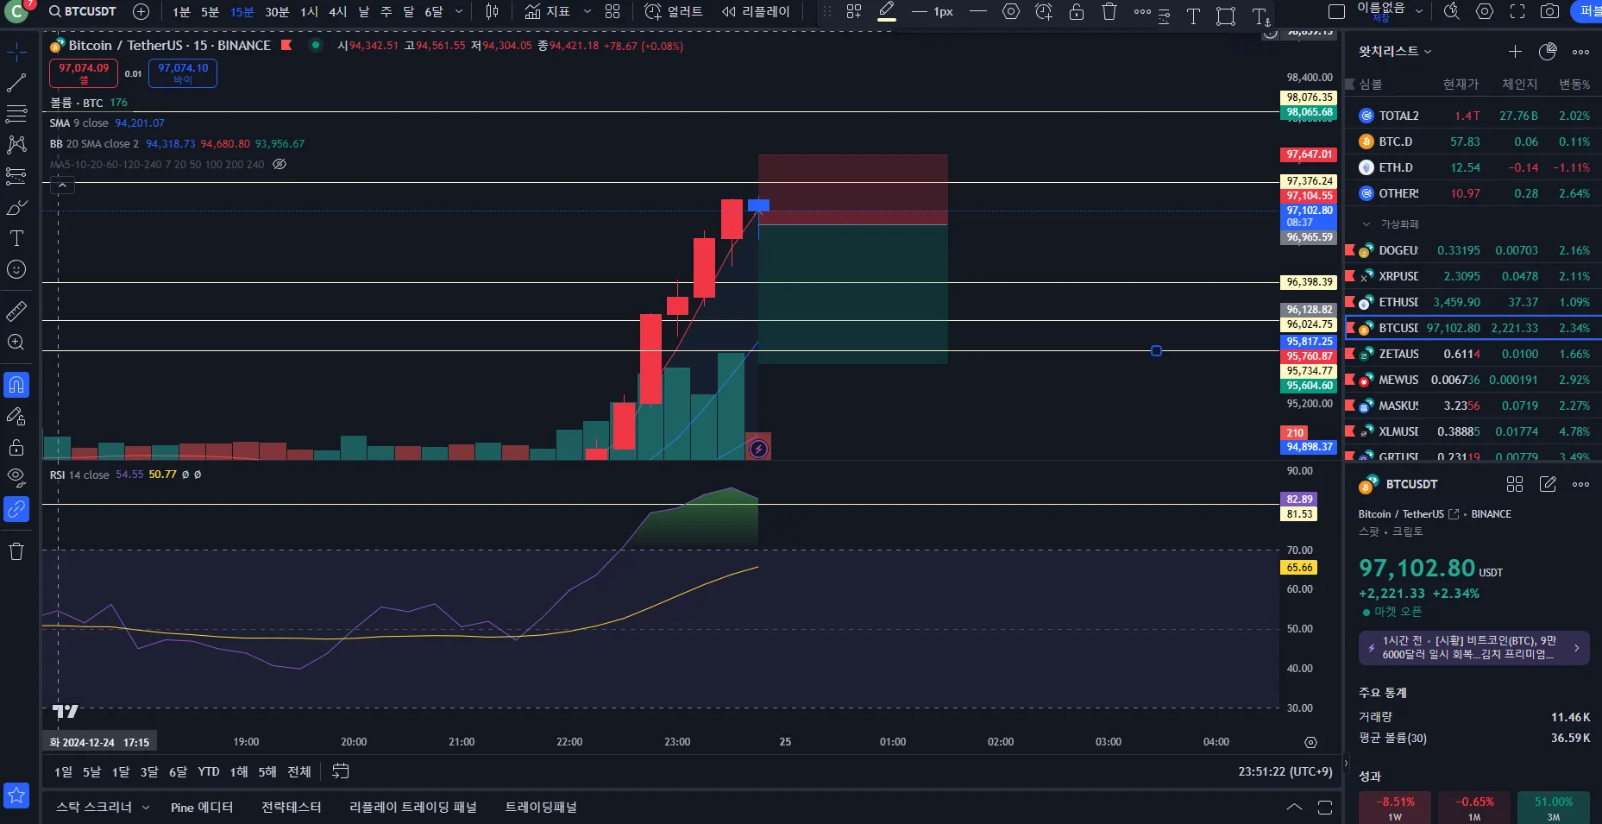Select the ruler measure tool
Viewport: 1602px width, 824px height.
(x=16, y=311)
